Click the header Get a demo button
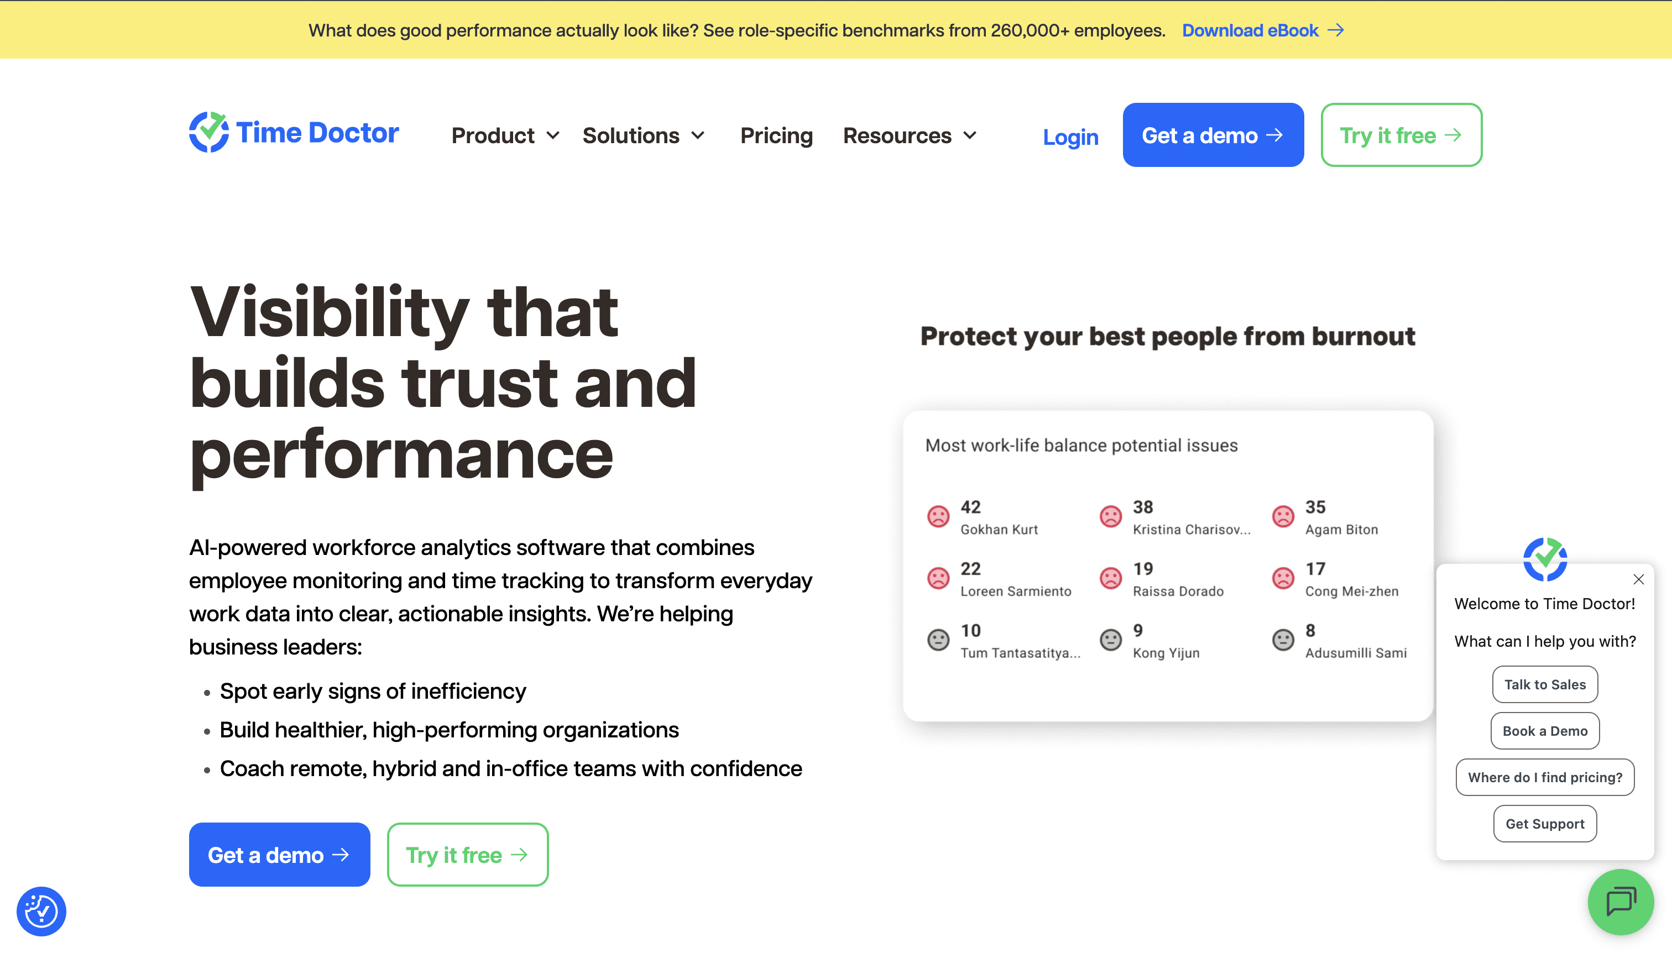This screenshot has height=953, width=1672. (1213, 135)
